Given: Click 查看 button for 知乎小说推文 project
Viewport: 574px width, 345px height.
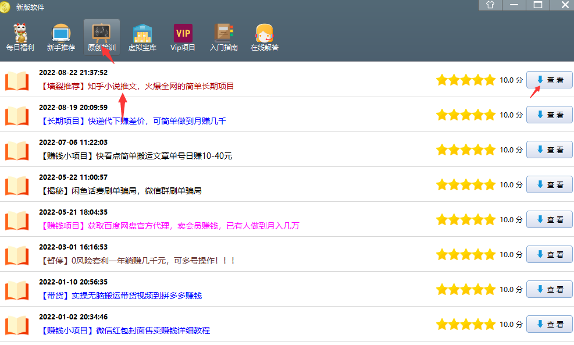Looking at the screenshot, I should coord(550,80).
